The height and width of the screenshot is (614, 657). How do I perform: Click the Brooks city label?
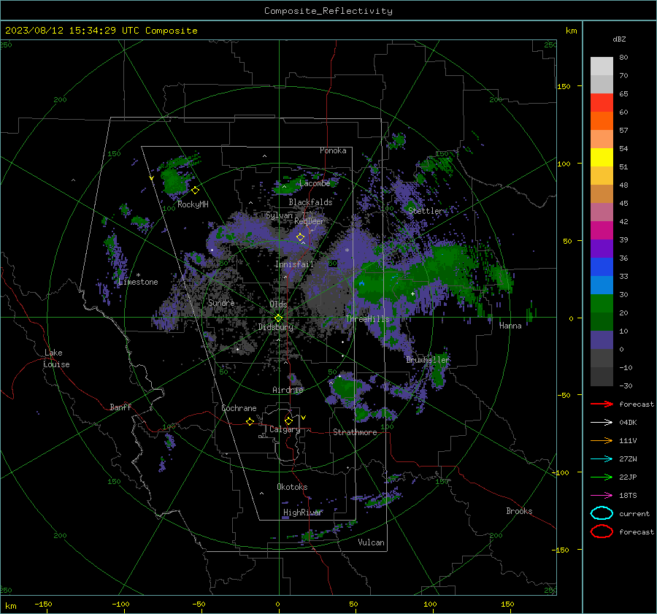(519, 511)
